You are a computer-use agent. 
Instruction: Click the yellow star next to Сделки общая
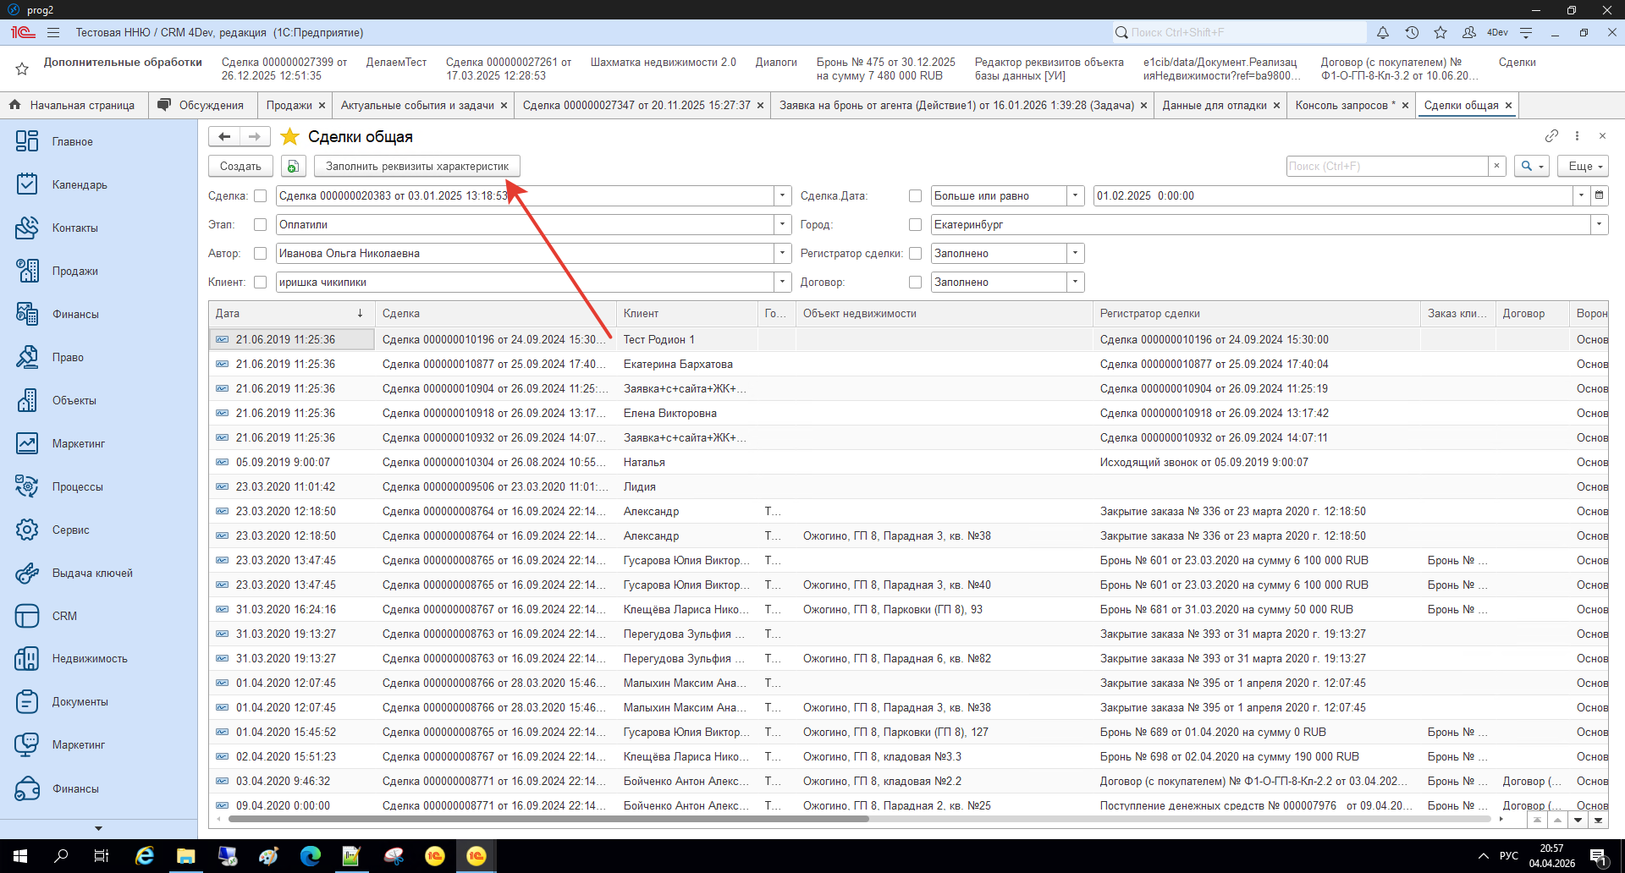(x=290, y=137)
